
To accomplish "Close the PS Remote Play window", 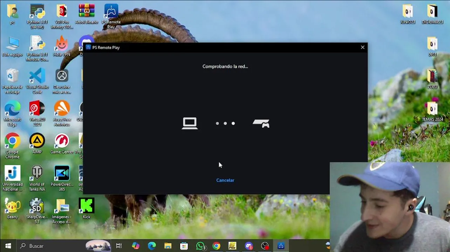I will point(363,47).
